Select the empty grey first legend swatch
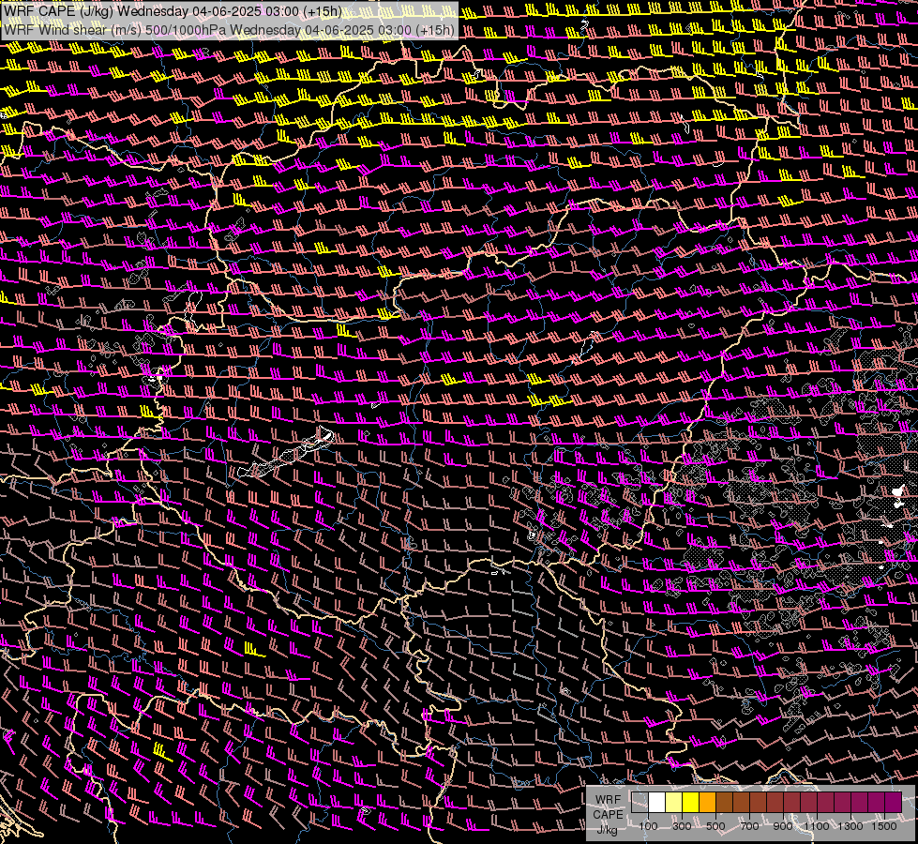Screen dimensions: 918x844 point(640,802)
